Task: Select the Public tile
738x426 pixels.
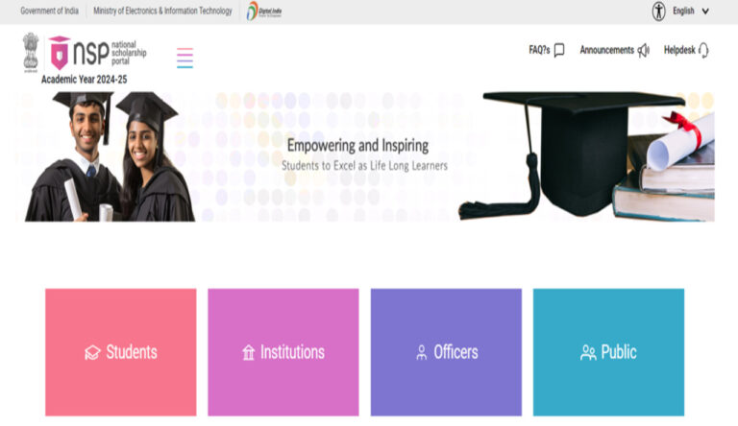Action: pos(608,352)
